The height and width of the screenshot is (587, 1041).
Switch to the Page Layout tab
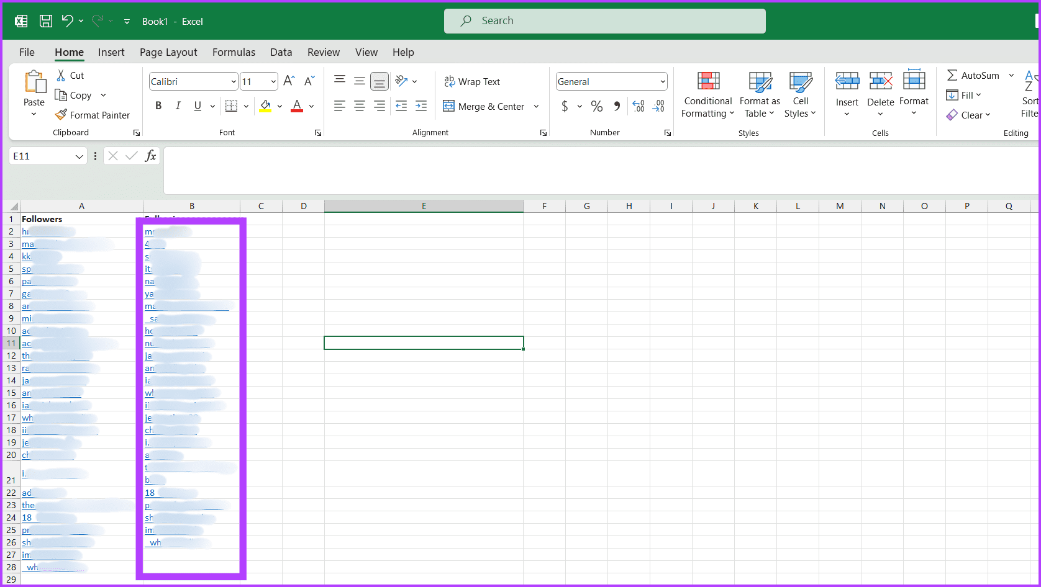[x=168, y=52]
